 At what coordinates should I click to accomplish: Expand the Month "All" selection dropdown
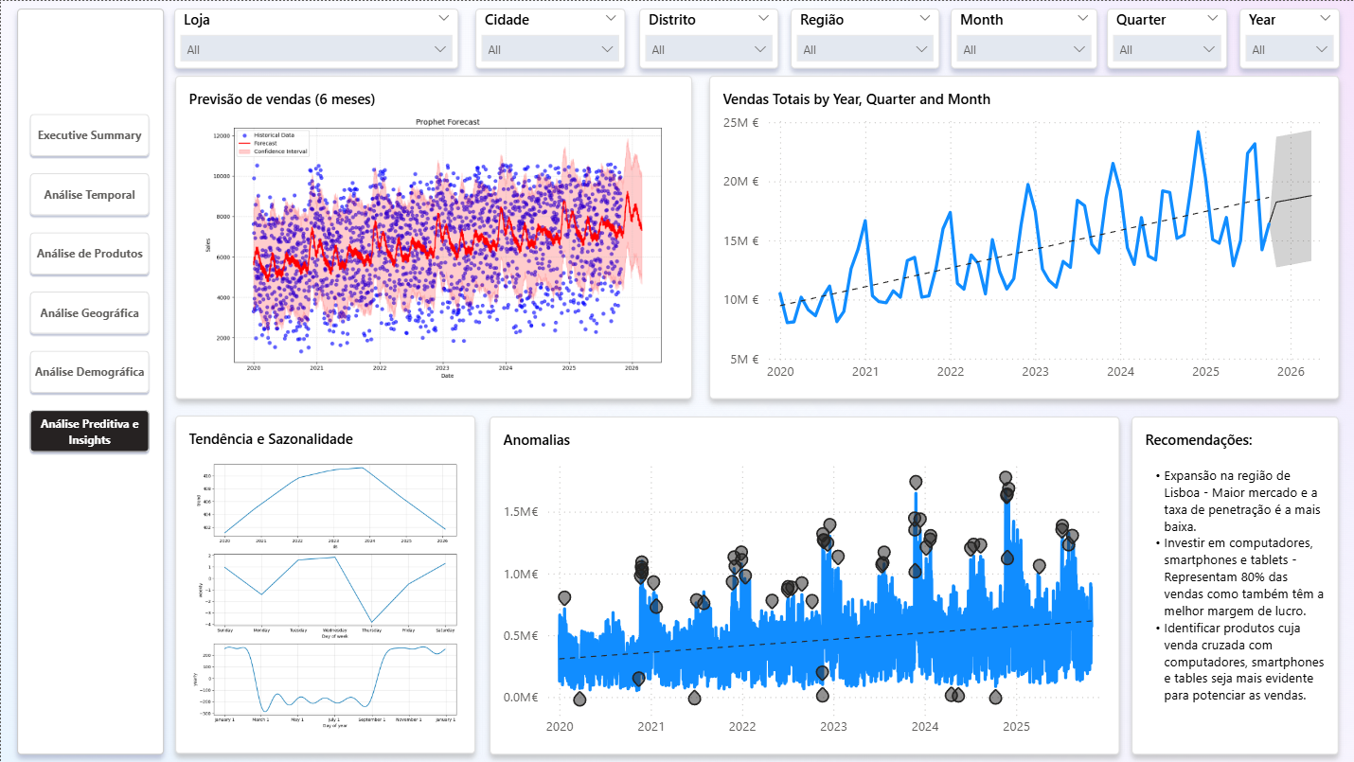click(x=1024, y=49)
